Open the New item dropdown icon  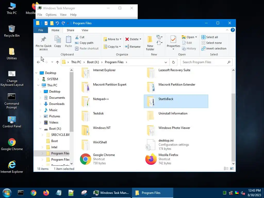159,37
